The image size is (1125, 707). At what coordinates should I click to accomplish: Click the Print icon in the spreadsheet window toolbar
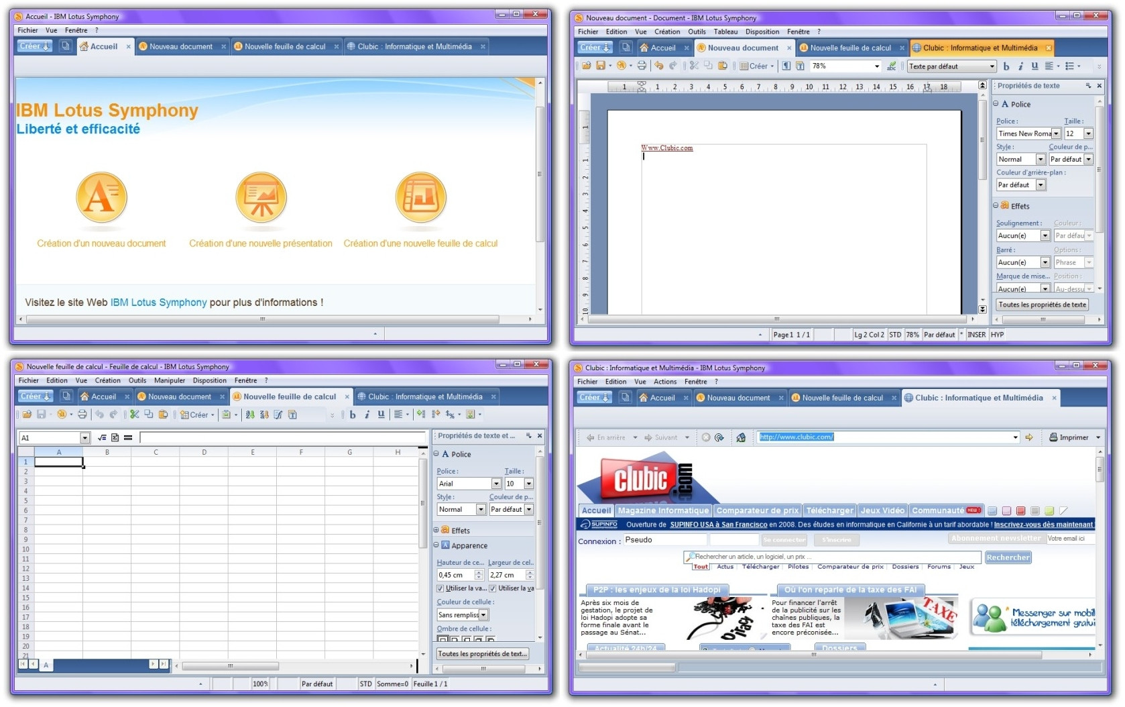coord(82,415)
